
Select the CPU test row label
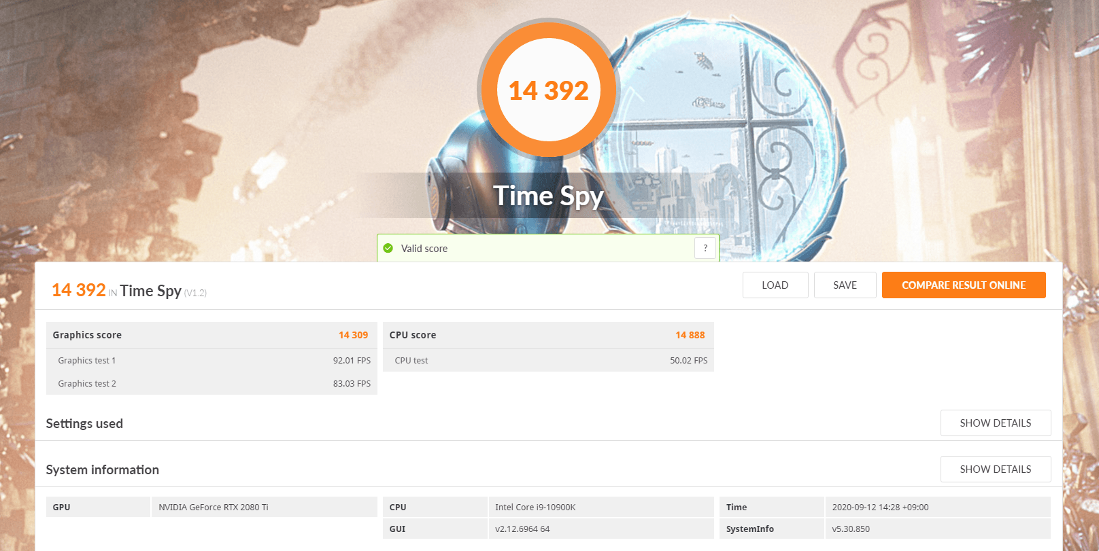tap(411, 361)
